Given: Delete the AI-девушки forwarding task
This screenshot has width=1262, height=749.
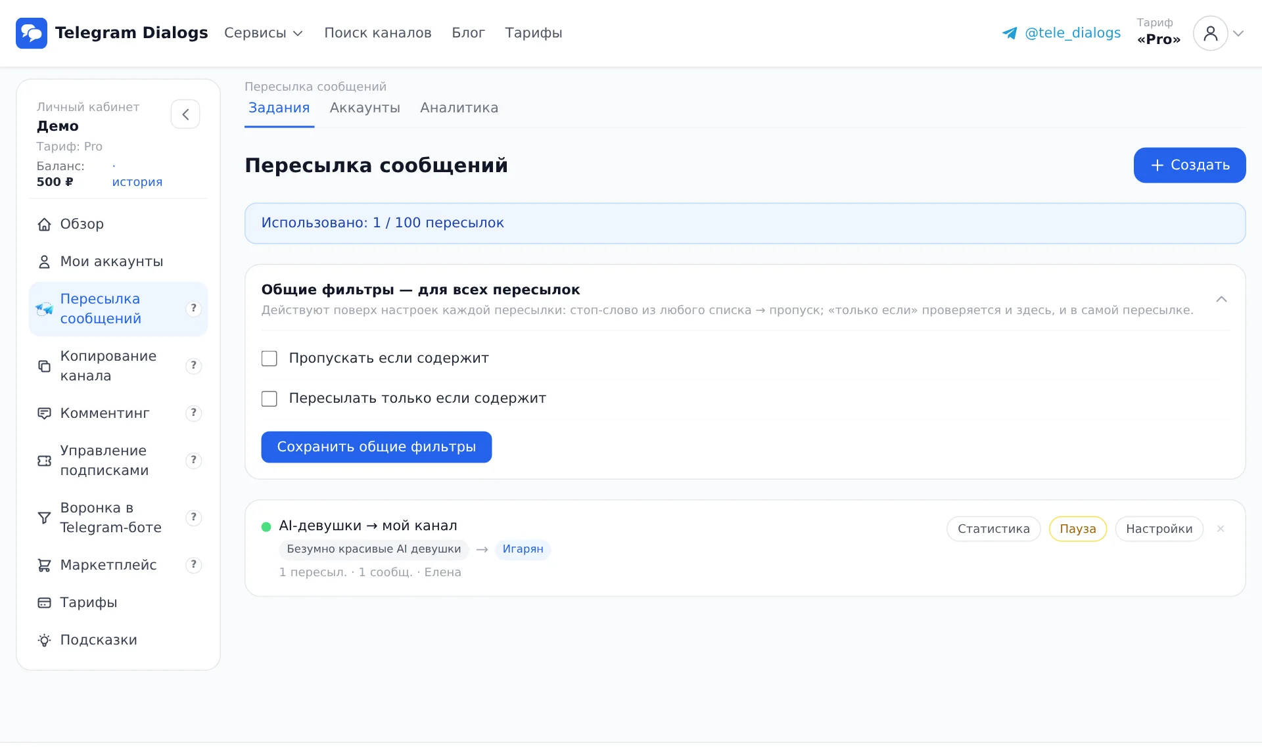Looking at the screenshot, I should click(x=1221, y=529).
